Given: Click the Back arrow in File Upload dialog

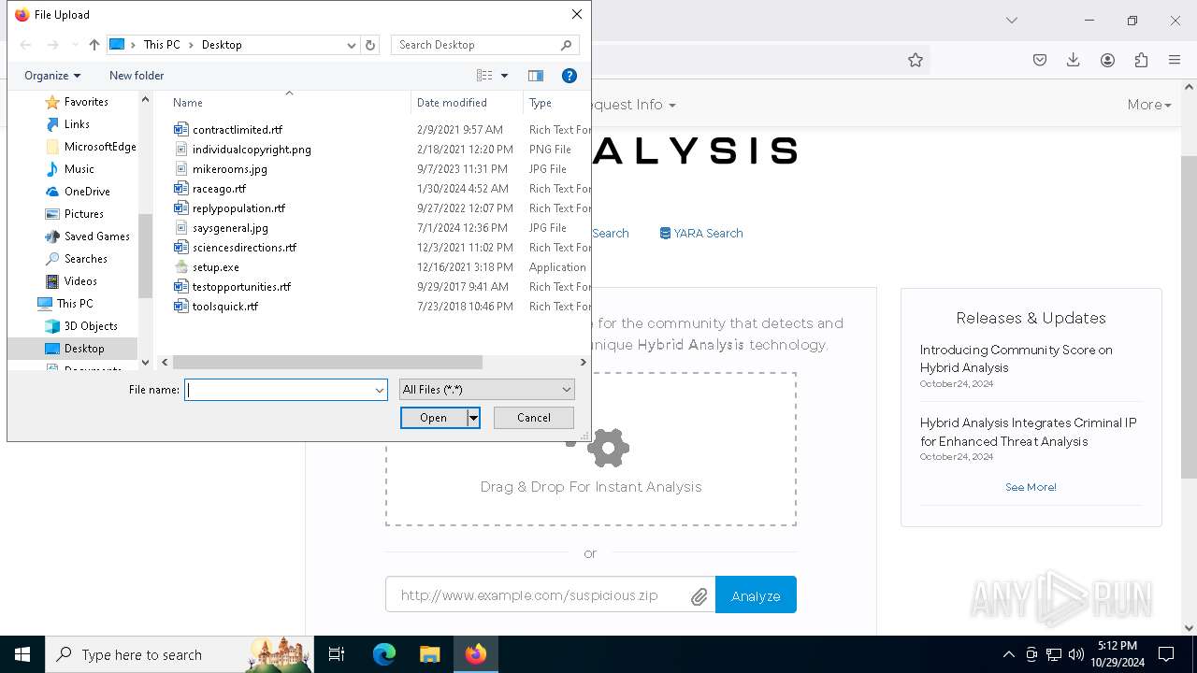Looking at the screenshot, I should 26,45.
